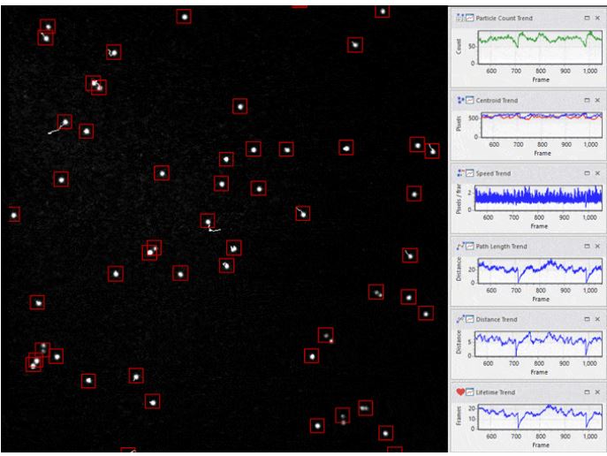Click the heart icon of Lifetime Trend
The width and height of the screenshot is (607, 456).
coord(460,391)
